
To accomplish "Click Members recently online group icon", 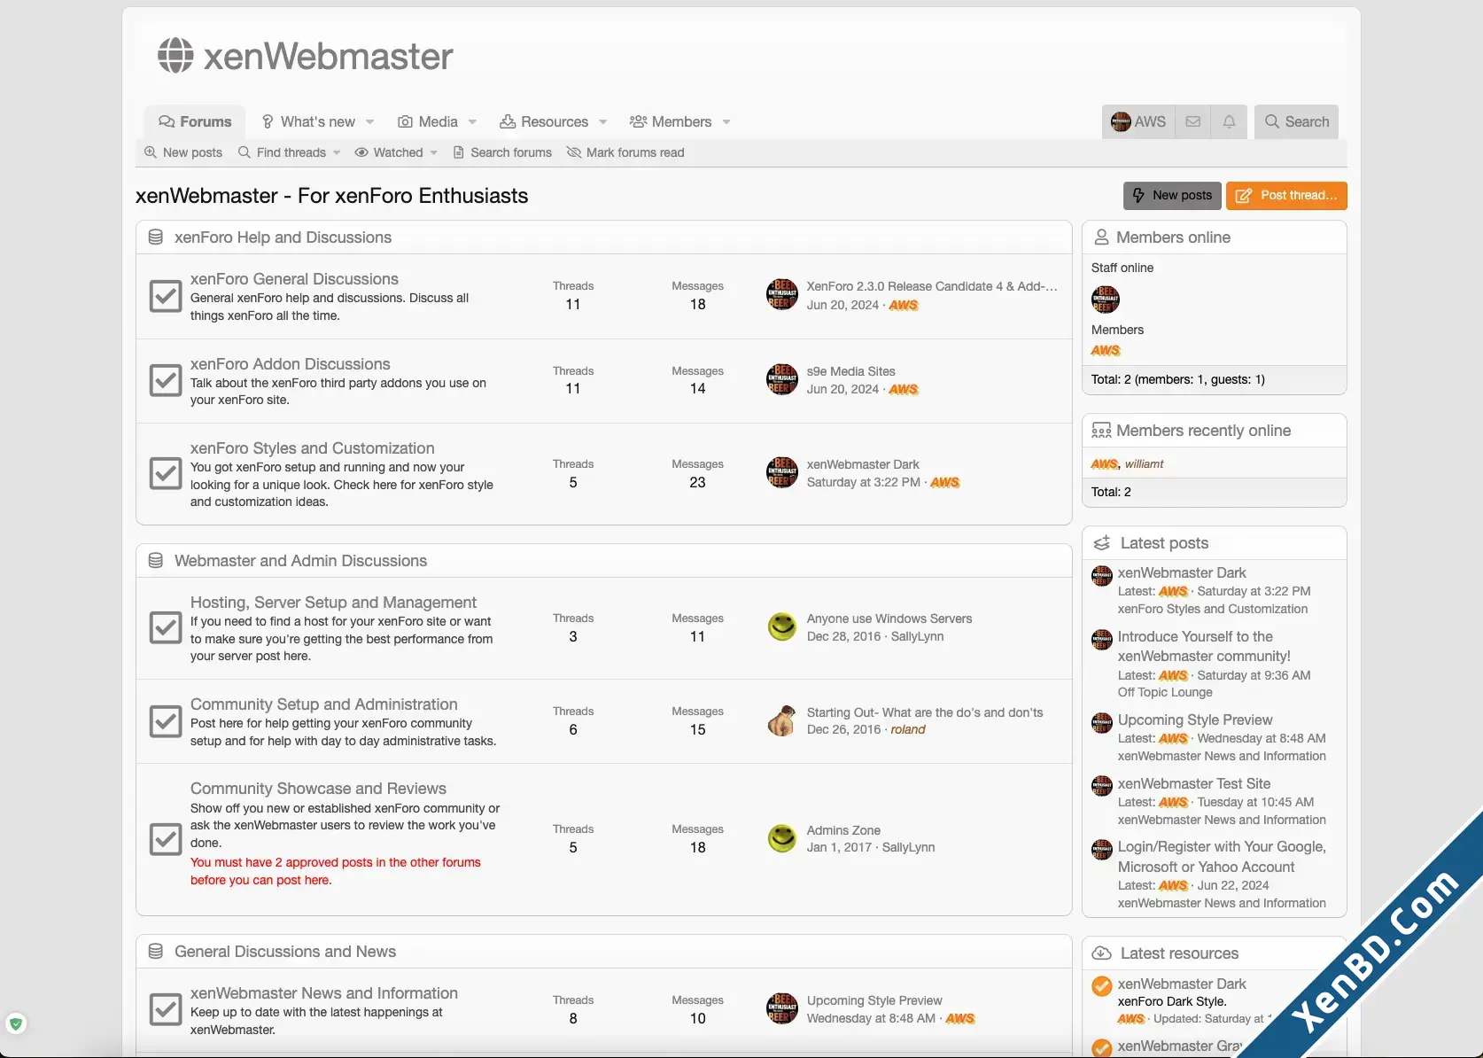I will (1101, 431).
